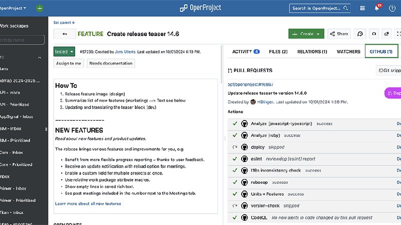Image resolution: width=401 pixels, height=225 pixels.
Task: Click the purple pull request state label
Action: 393,93
